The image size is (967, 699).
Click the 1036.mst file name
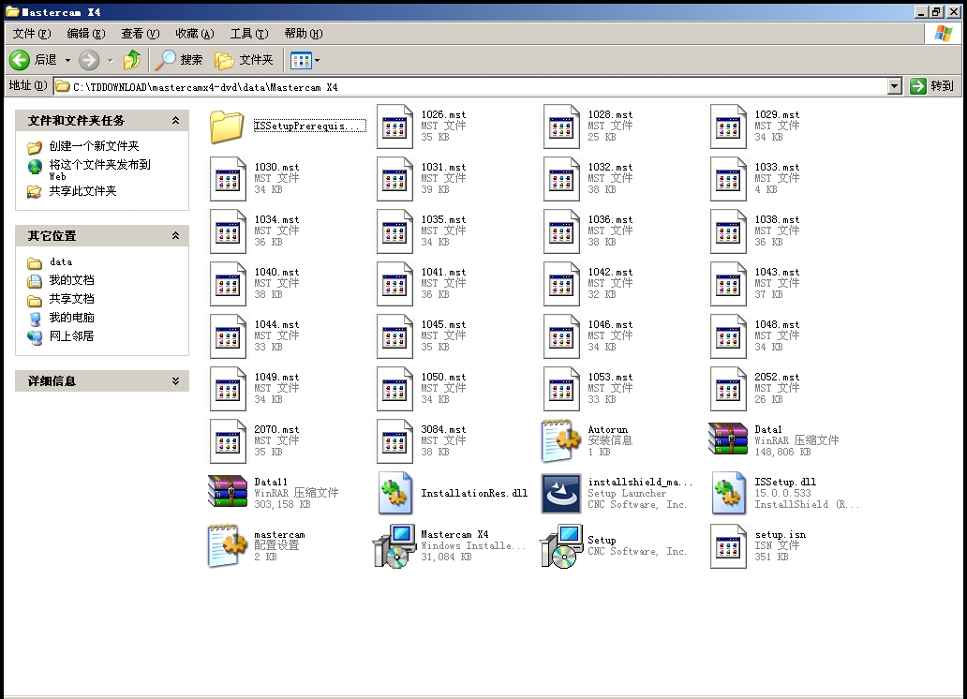(610, 219)
